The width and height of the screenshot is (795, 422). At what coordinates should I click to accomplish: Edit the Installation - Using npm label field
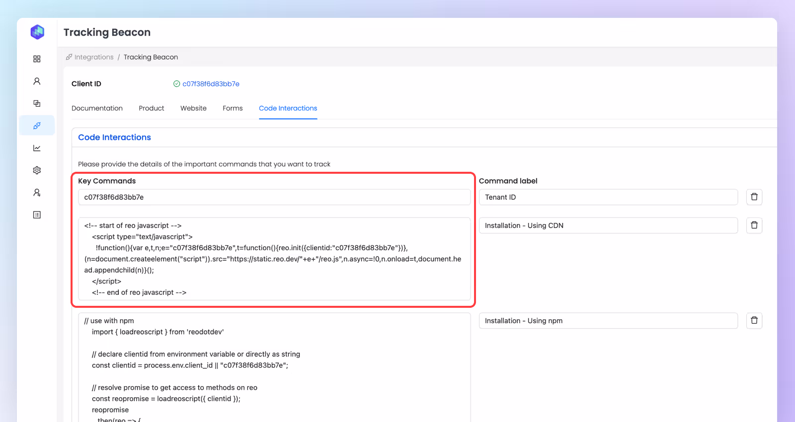click(608, 321)
